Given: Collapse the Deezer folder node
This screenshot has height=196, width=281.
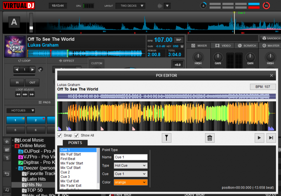Looking at the screenshot, I should click(x=17, y=168).
